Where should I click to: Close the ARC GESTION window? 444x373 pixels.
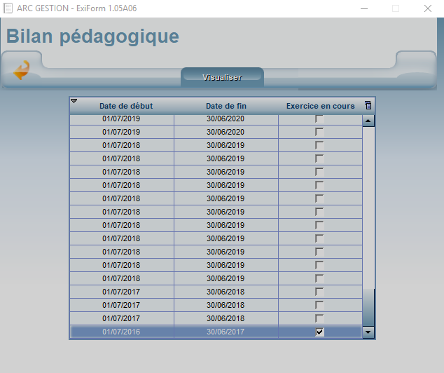point(427,8)
